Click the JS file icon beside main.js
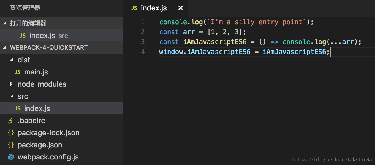Screen dimensions: 375x165 [18, 72]
